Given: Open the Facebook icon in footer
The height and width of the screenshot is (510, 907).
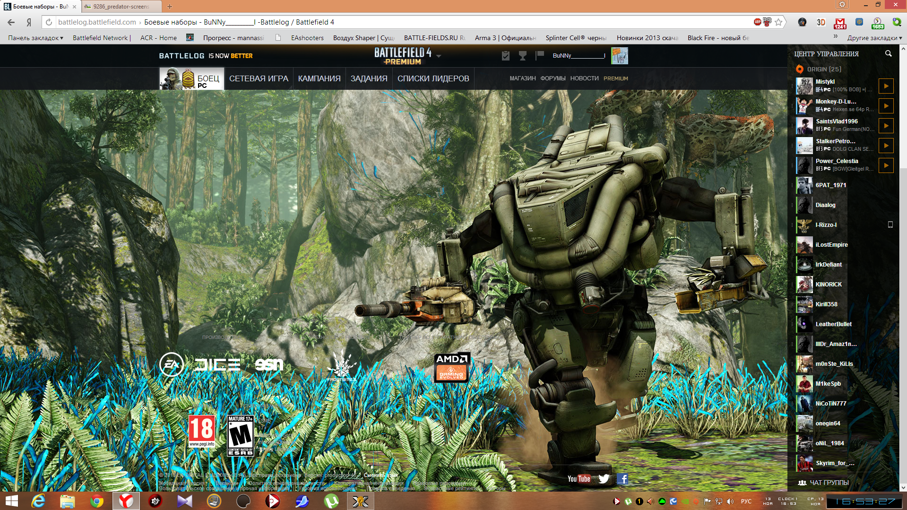Looking at the screenshot, I should click(x=623, y=479).
